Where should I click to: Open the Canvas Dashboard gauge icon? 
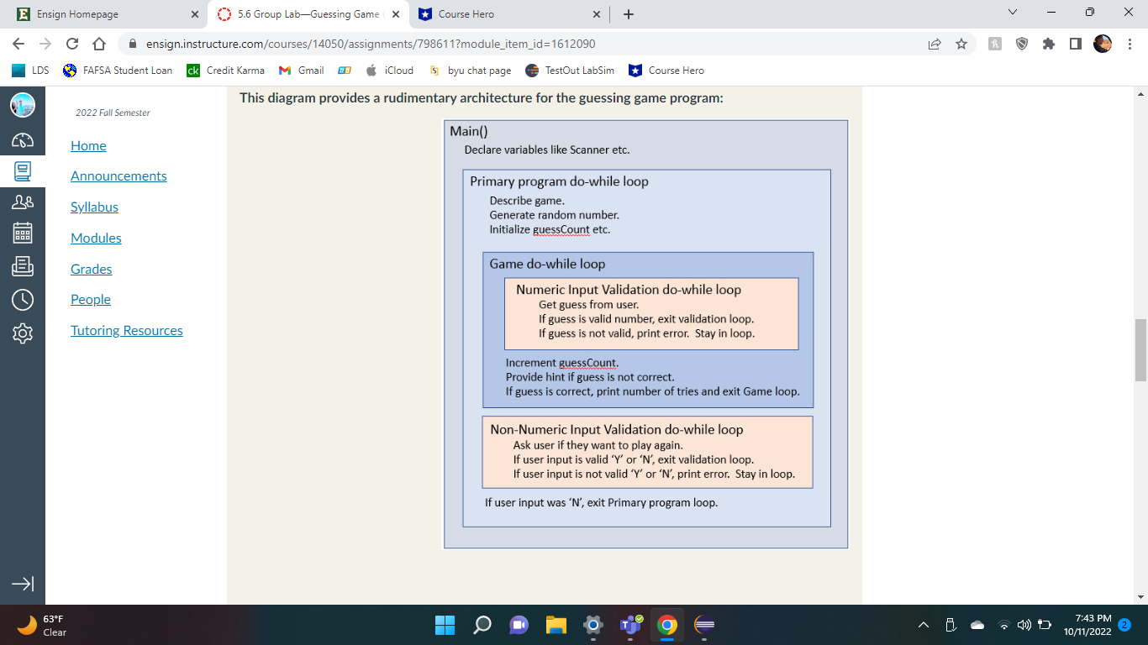tap(23, 140)
